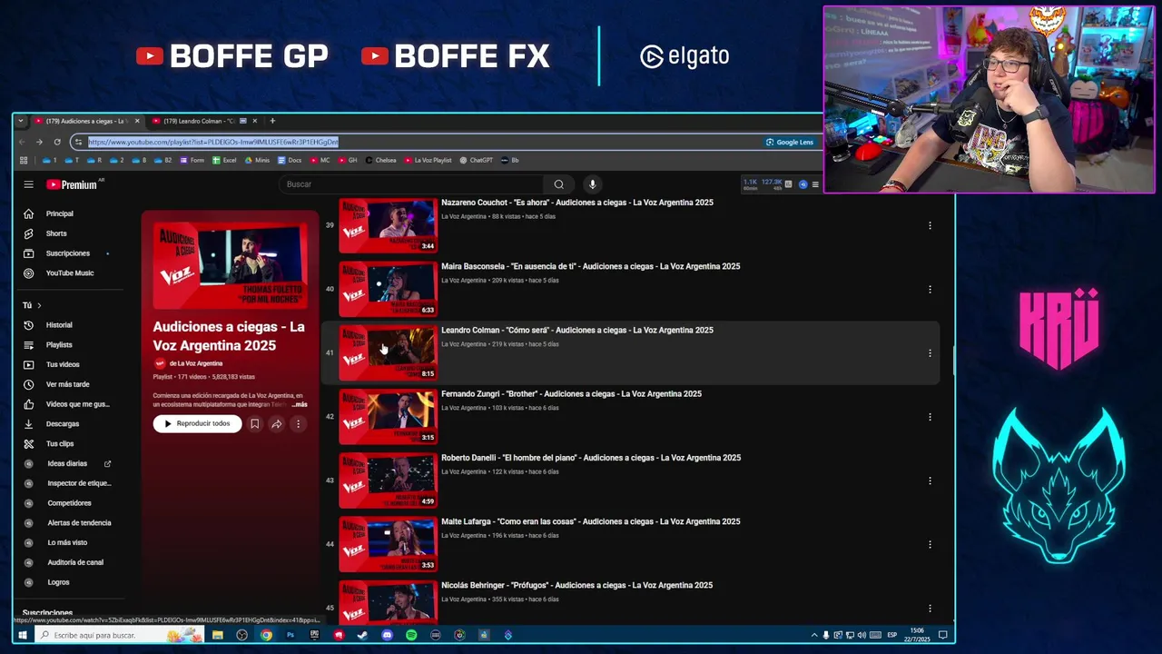The height and width of the screenshot is (654, 1162).
Task: Expand playlist description with …más
Action: 299,404
